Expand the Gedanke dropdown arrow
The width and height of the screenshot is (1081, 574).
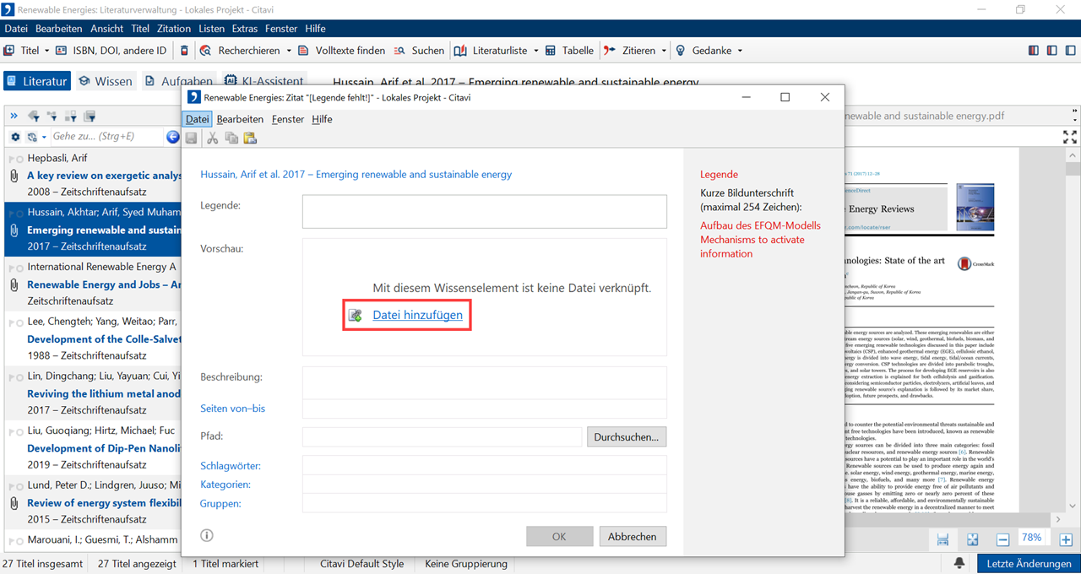point(740,51)
